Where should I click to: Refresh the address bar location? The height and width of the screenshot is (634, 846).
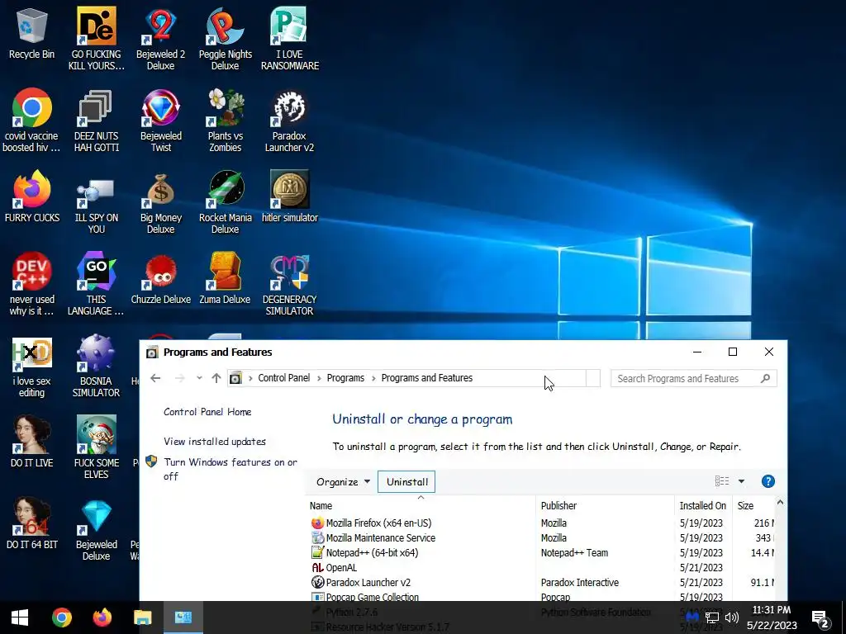click(x=593, y=378)
